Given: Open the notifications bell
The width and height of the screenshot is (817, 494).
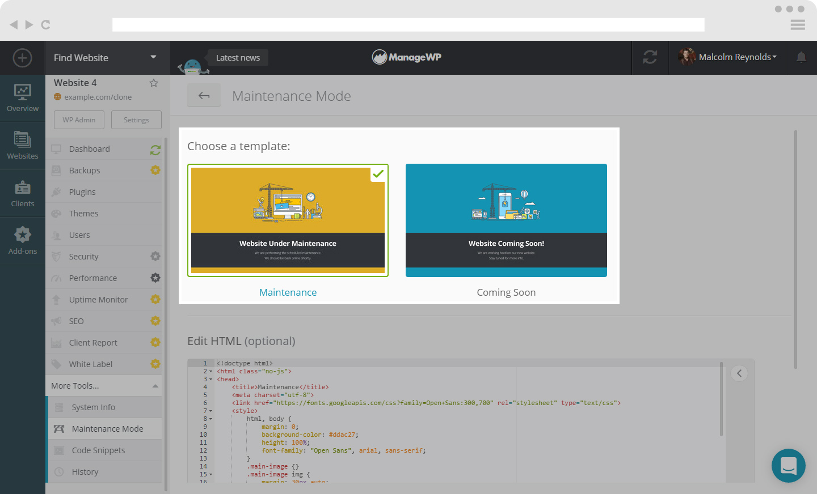Looking at the screenshot, I should click(x=801, y=57).
